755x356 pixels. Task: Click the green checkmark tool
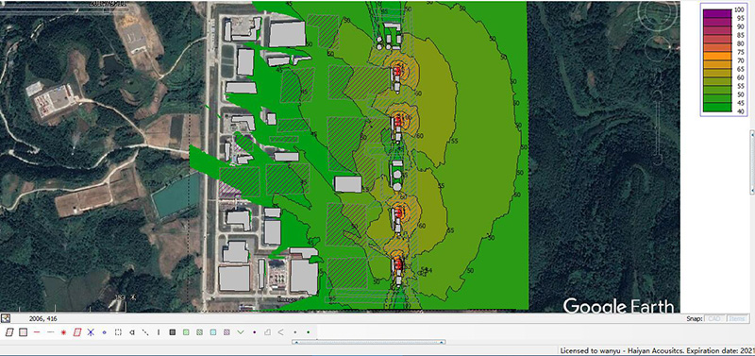coord(241,331)
